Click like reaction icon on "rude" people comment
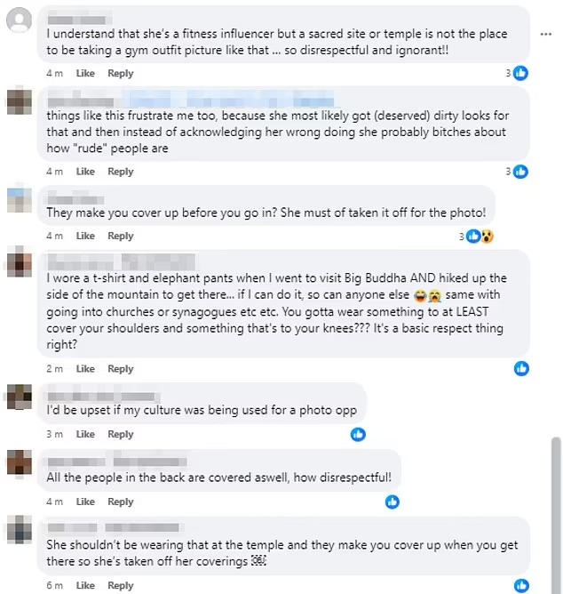563x594 pixels. [x=521, y=172]
